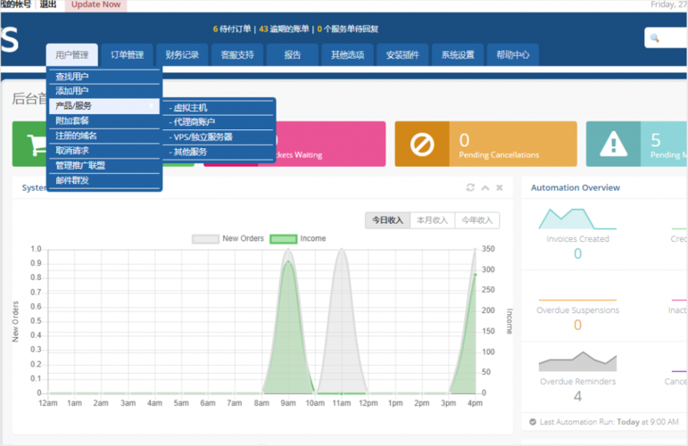Screen dimensions: 688x446
Task: Click the Update Now button
Action: 95,4
